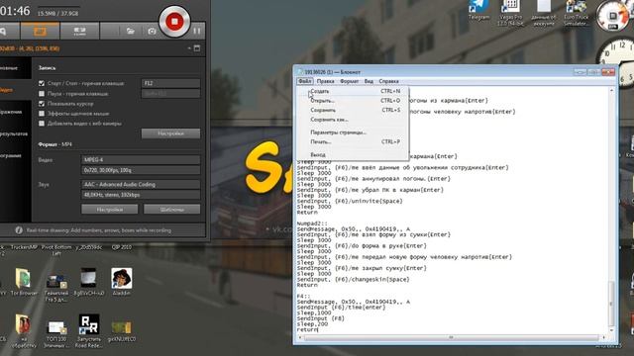Enable the add webcam video checkbox
Screen dimensions: 634x356
[x=42, y=124]
